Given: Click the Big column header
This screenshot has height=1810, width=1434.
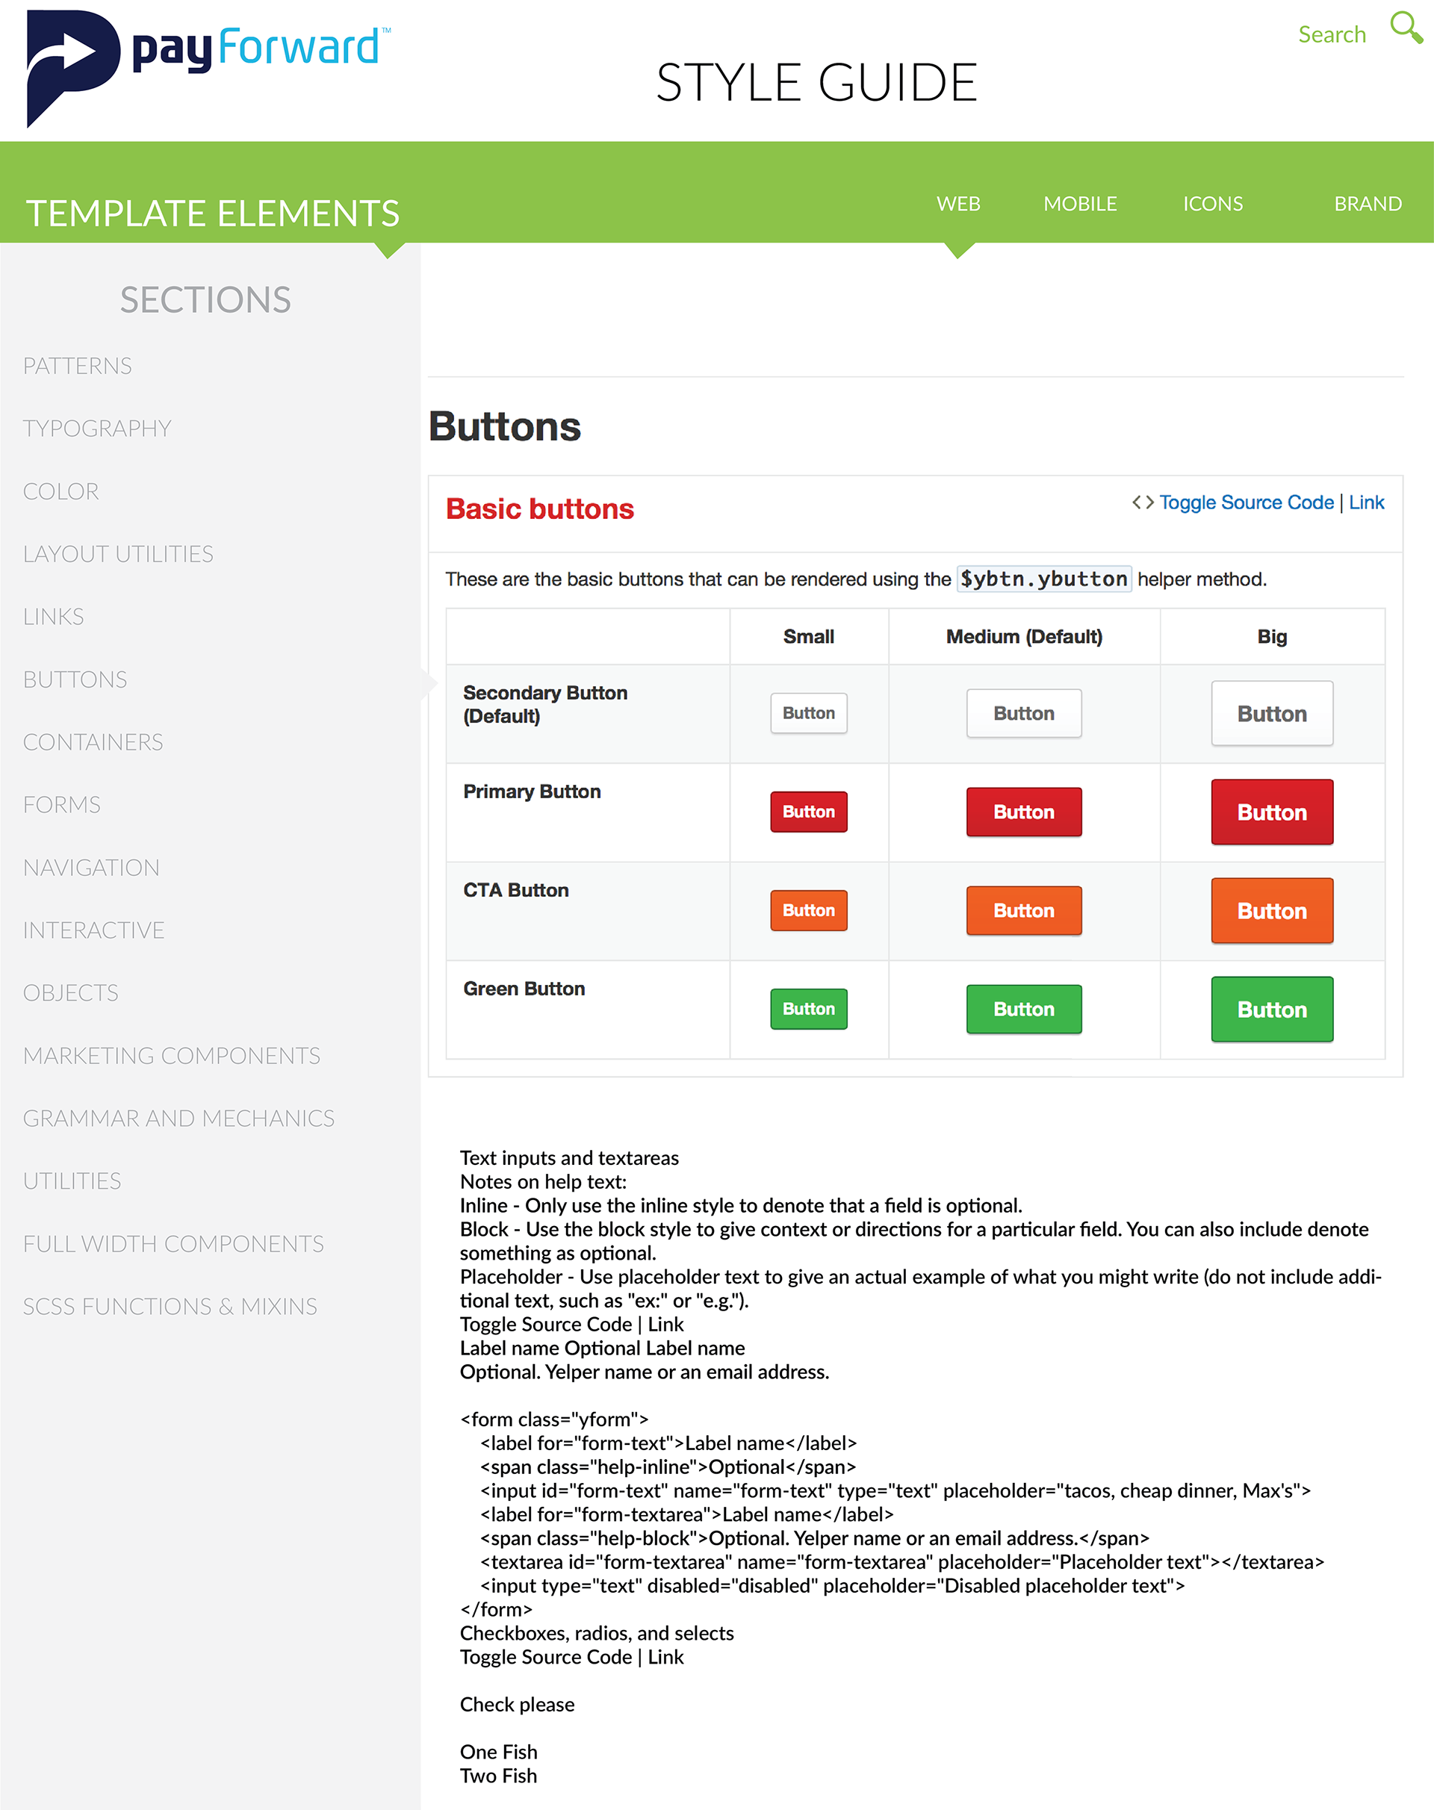Looking at the screenshot, I should pyautogui.click(x=1272, y=636).
